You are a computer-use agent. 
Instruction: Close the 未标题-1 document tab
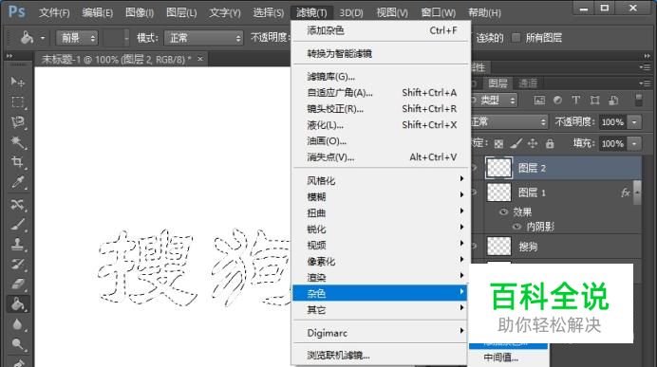pyautogui.click(x=200, y=59)
